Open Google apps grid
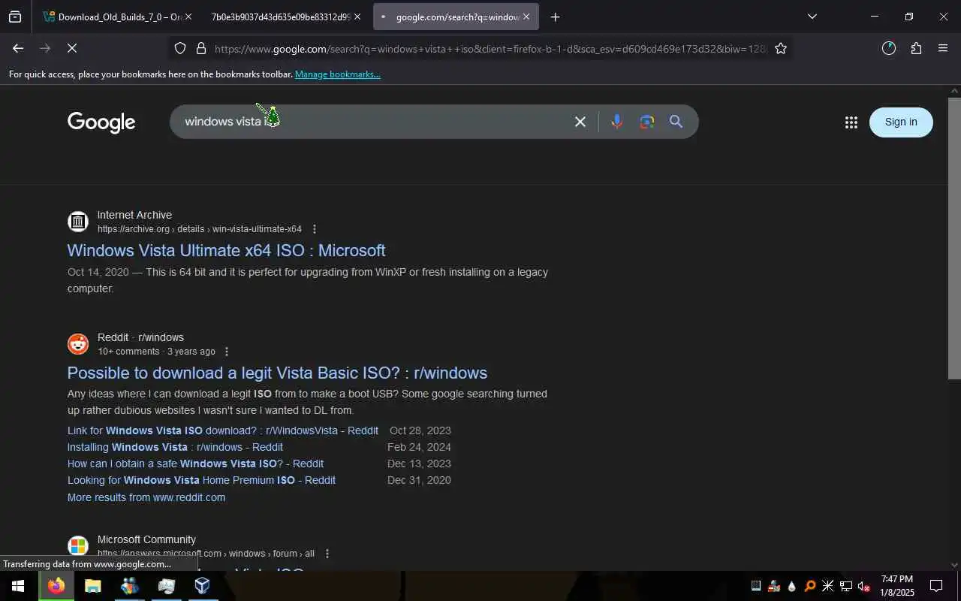 [x=851, y=122]
